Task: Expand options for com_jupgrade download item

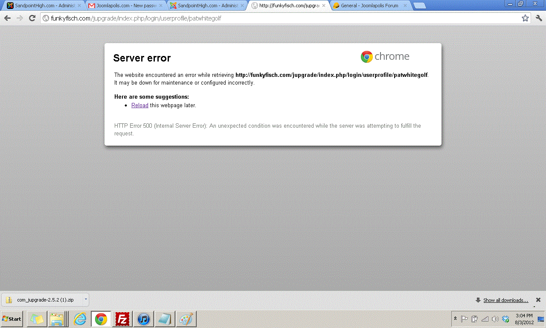Action: tap(85, 299)
